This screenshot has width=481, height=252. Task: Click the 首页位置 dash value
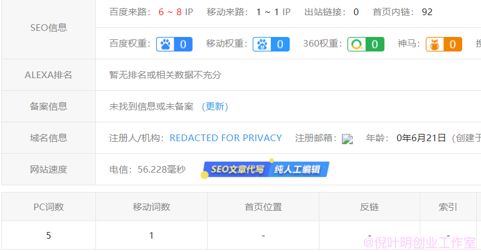click(263, 236)
